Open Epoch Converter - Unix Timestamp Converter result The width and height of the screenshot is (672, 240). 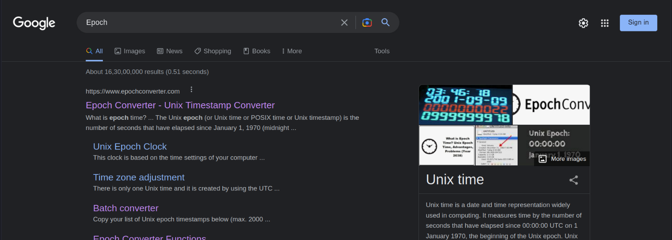click(x=180, y=105)
